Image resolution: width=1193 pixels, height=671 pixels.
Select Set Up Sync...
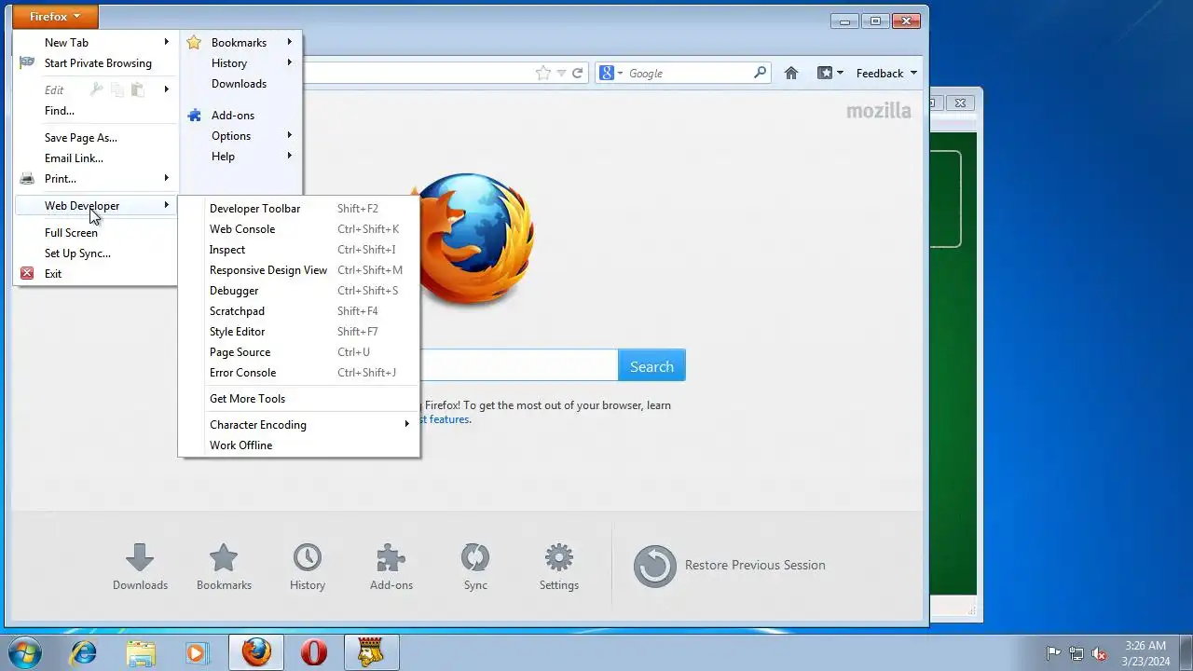(x=95, y=253)
